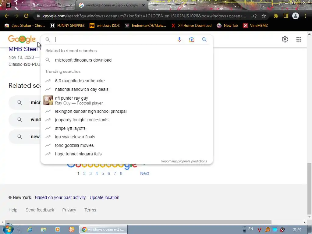Click the lock site info icon
This screenshot has width=312, height=234.
click(x=38, y=16)
